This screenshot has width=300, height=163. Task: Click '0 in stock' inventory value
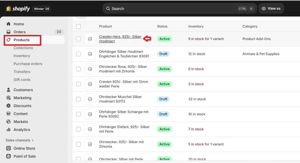(196, 69)
